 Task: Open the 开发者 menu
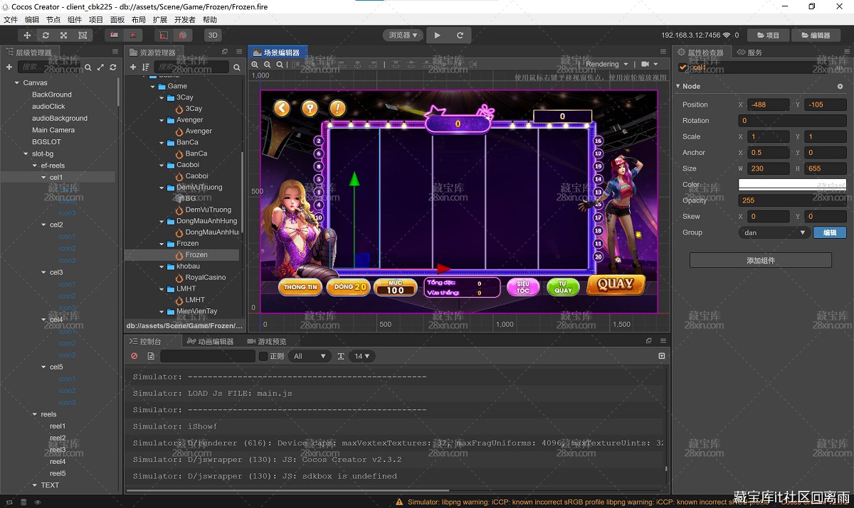(x=185, y=20)
